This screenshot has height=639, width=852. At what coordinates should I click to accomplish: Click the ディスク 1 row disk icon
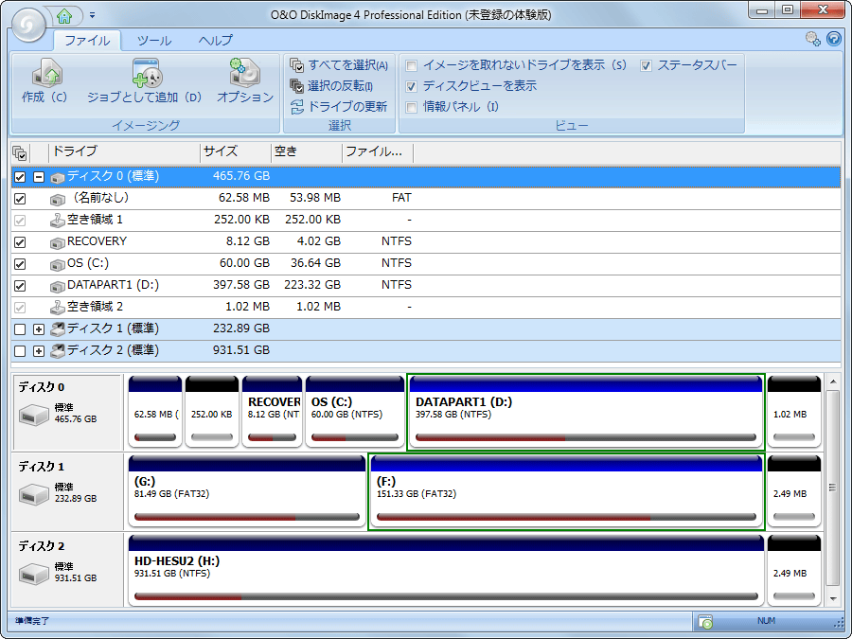click(x=58, y=328)
